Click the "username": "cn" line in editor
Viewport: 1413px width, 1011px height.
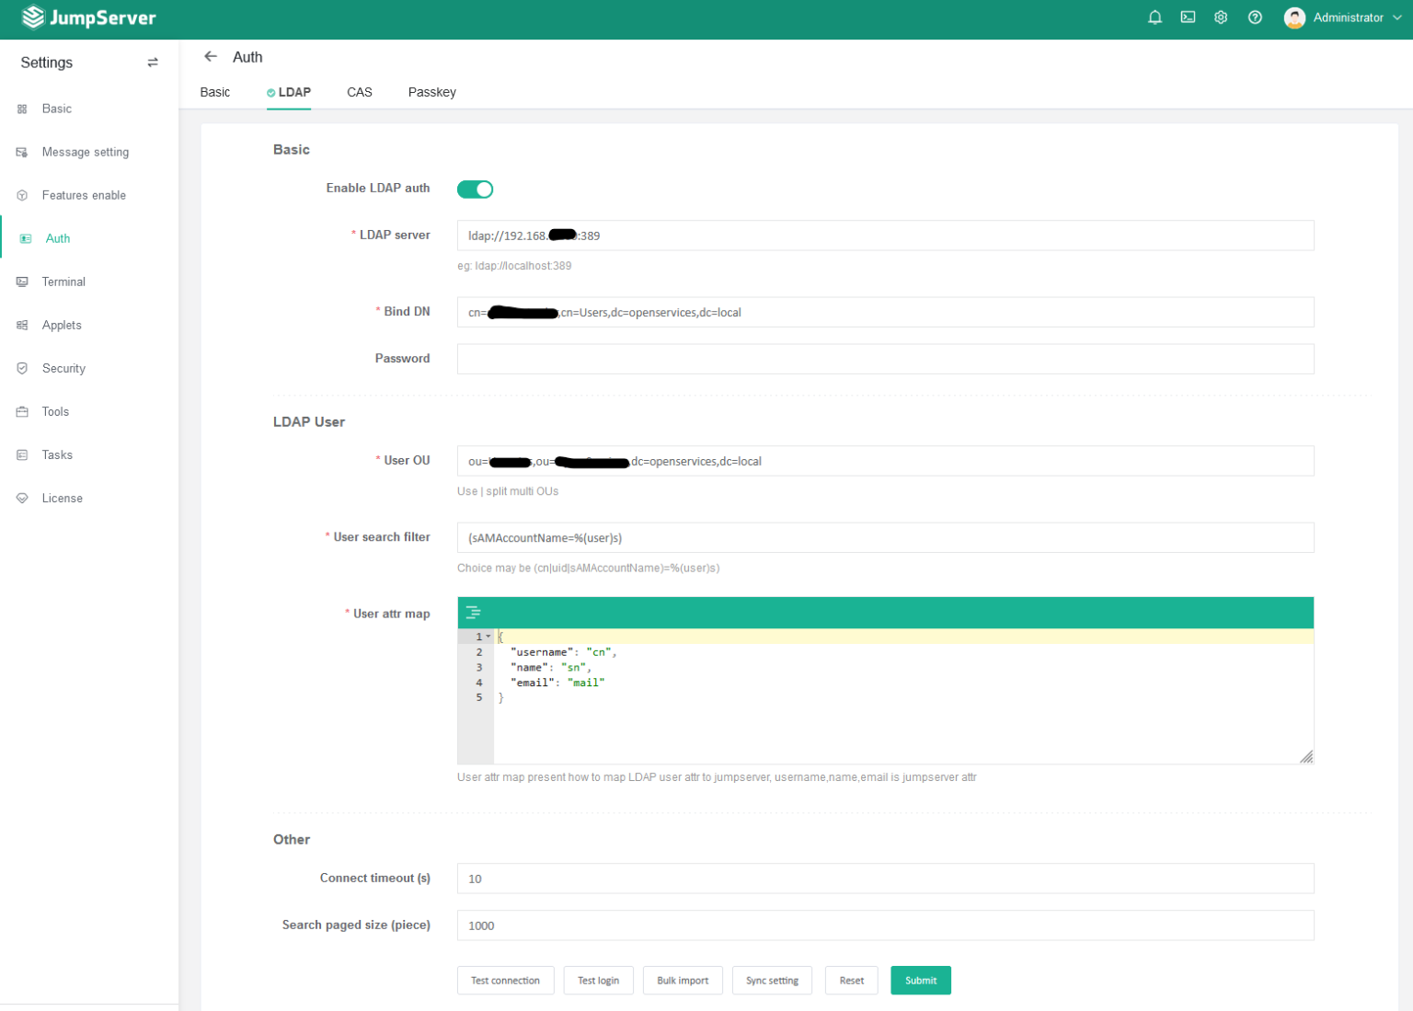[563, 652]
